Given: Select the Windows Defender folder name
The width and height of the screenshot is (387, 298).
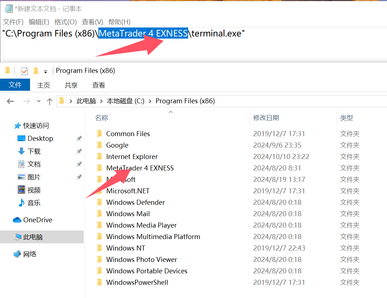Looking at the screenshot, I should pyautogui.click(x=136, y=202).
